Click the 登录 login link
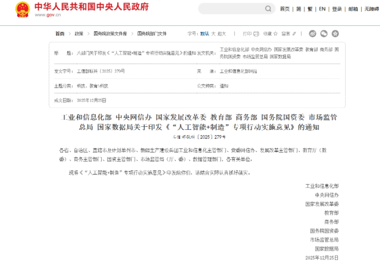The image size is (380, 264). [337, 9]
